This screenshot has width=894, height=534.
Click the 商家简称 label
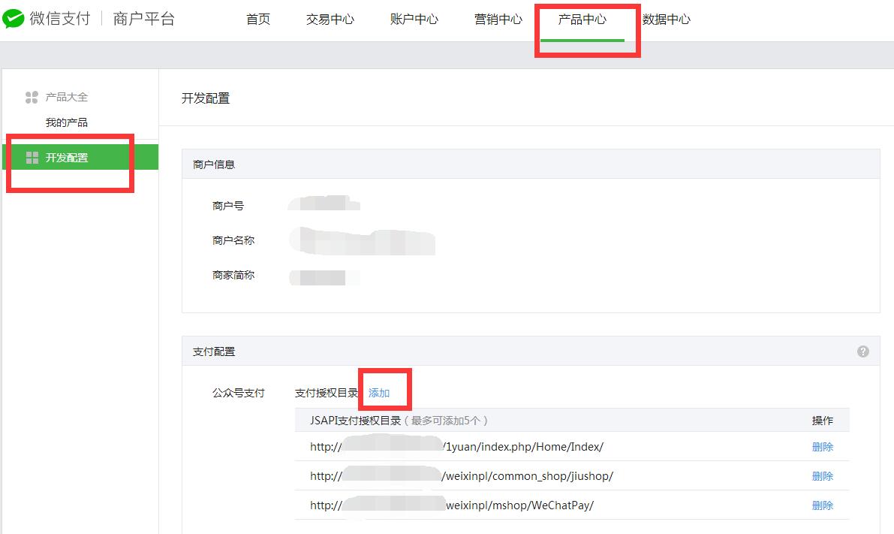[233, 276]
